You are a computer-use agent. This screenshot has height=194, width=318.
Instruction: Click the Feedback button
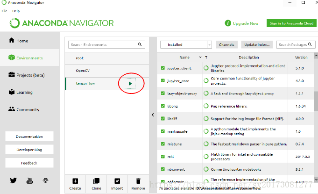point(29,163)
